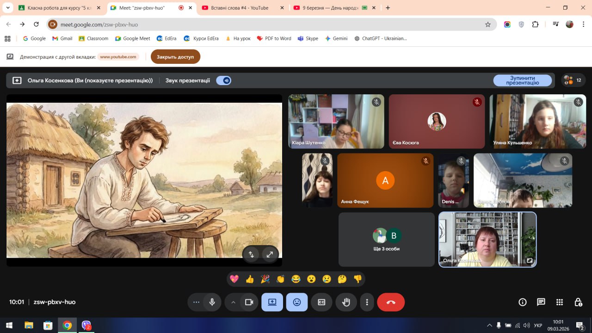Expand audio settings chevron arrow
592x333 pixels.
click(233, 302)
